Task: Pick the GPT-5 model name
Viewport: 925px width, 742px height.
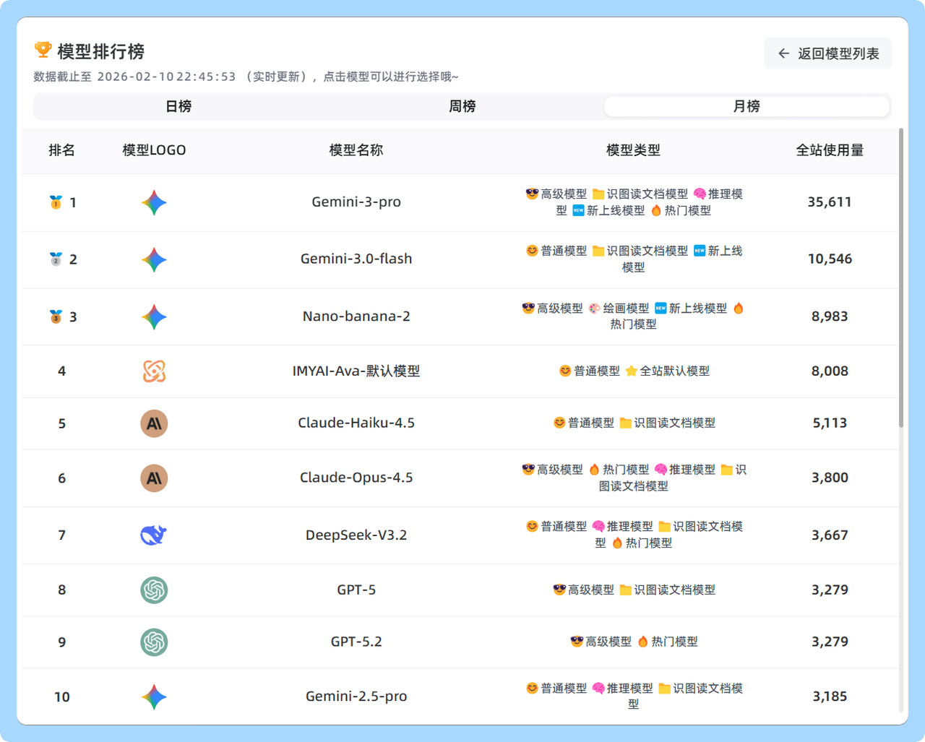Action: point(356,590)
